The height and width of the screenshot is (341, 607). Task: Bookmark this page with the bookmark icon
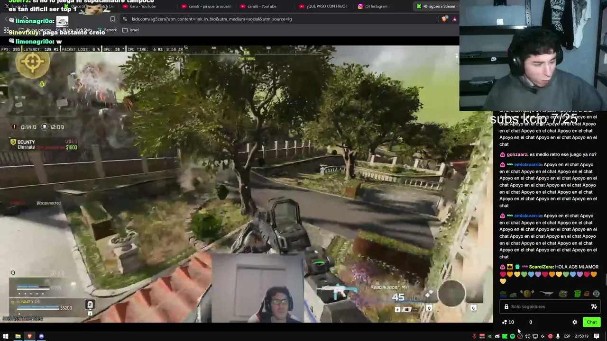(x=112, y=19)
